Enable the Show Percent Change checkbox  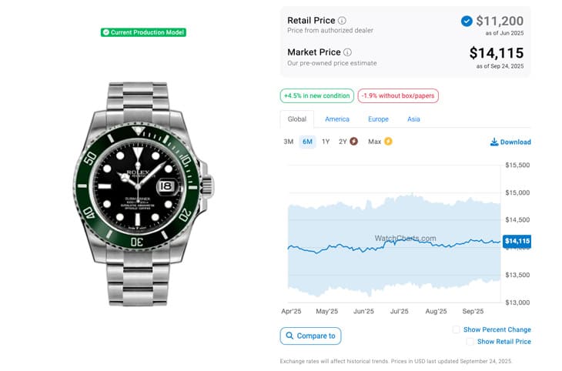[x=457, y=329]
